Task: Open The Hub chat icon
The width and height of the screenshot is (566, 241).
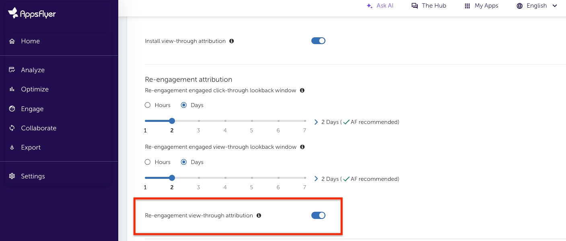Action: pyautogui.click(x=414, y=6)
